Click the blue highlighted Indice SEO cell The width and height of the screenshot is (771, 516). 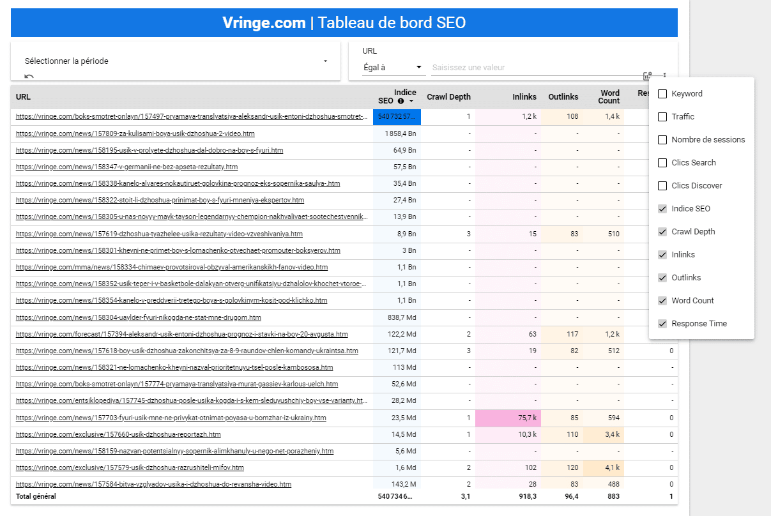tap(397, 117)
